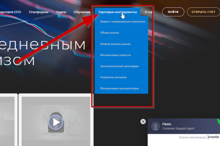Click the ВОЙТИ login button

(173, 12)
